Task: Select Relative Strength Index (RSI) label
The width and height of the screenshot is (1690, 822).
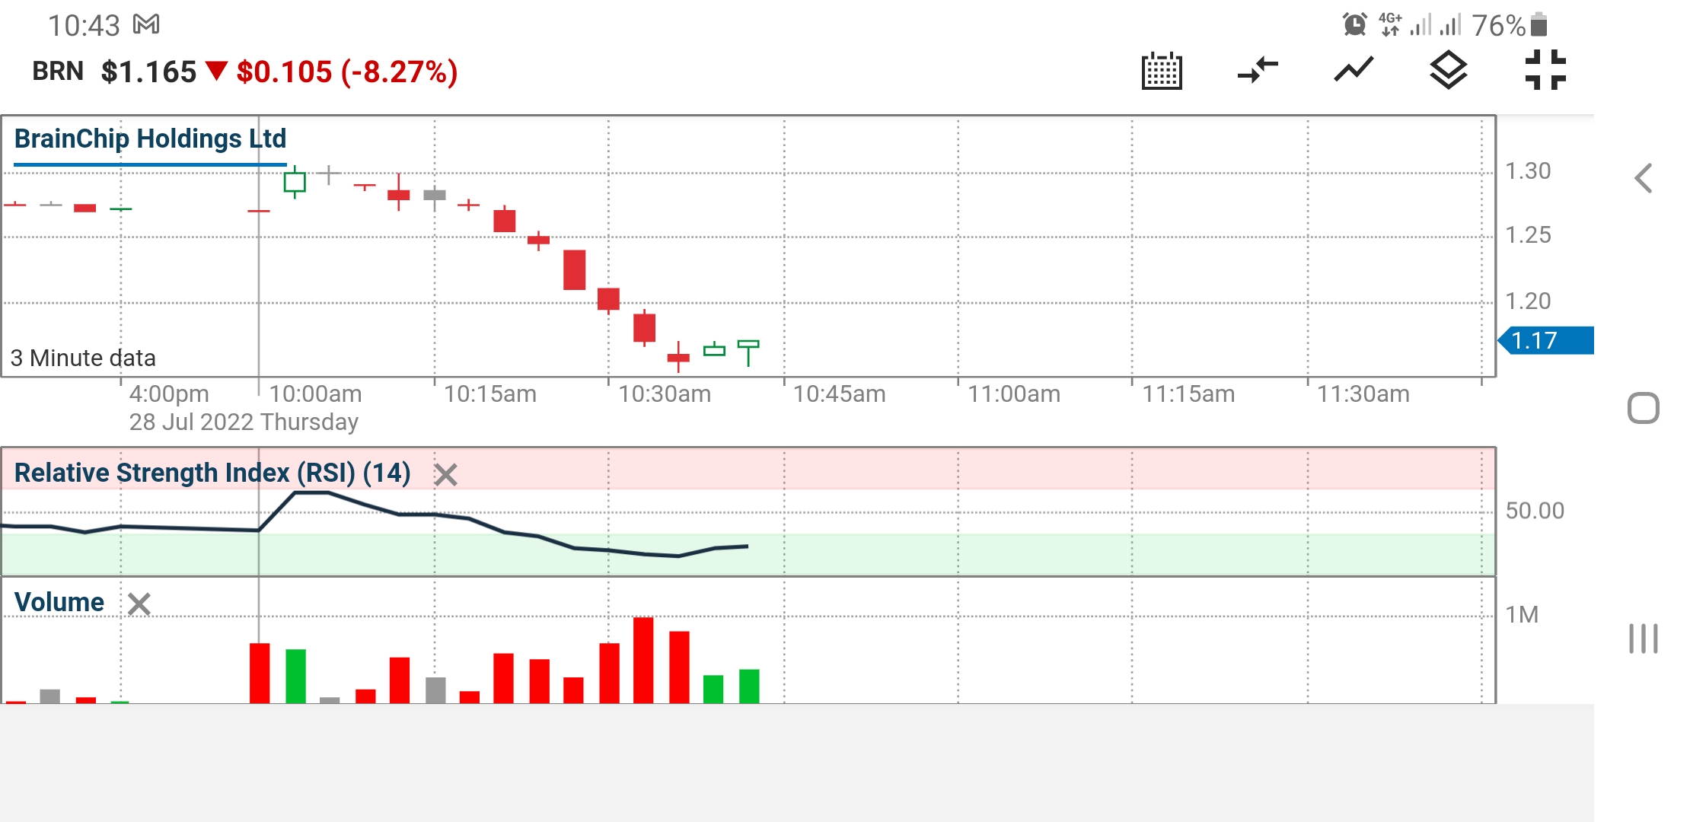Action: (x=212, y=473)
